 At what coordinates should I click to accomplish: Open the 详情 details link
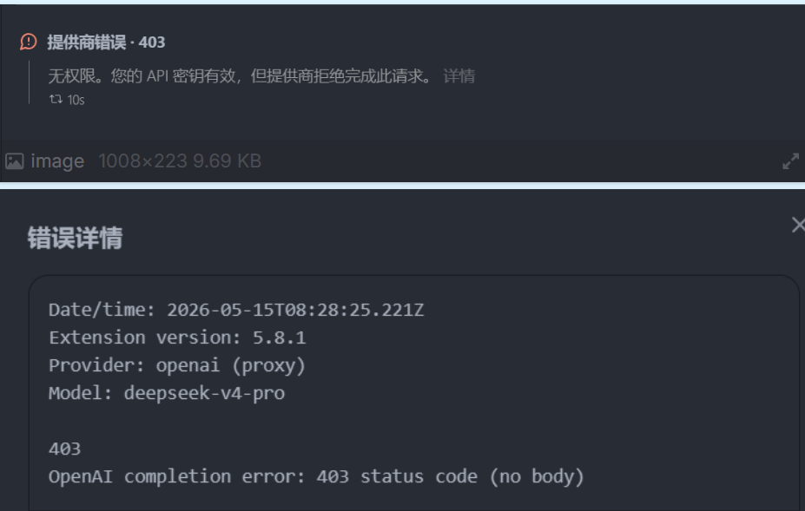pos(459,76)
